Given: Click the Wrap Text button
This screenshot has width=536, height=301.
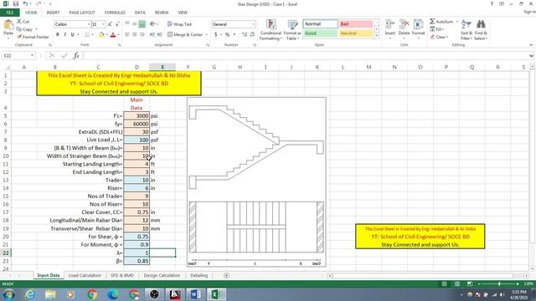Looking at the screenshot, I should point(180,24).
